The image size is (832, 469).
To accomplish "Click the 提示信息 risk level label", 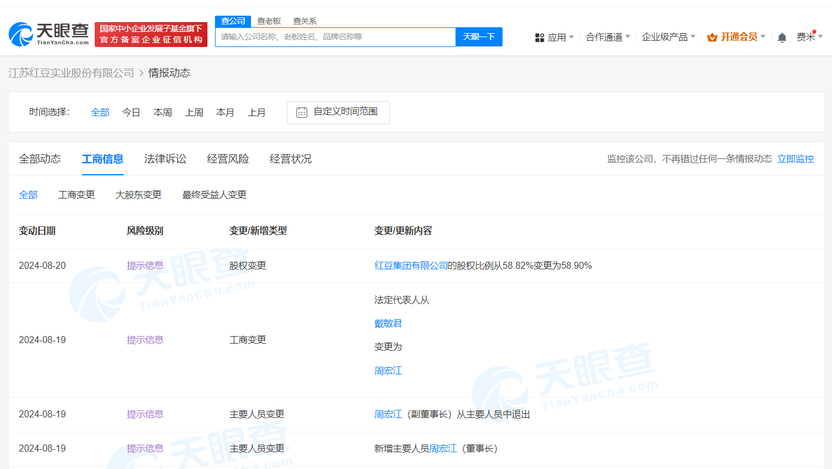I will click(x=145, y=265).
